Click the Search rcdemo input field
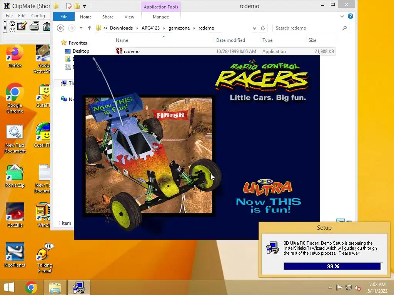The image size is (394, 295). pos(308,28)
